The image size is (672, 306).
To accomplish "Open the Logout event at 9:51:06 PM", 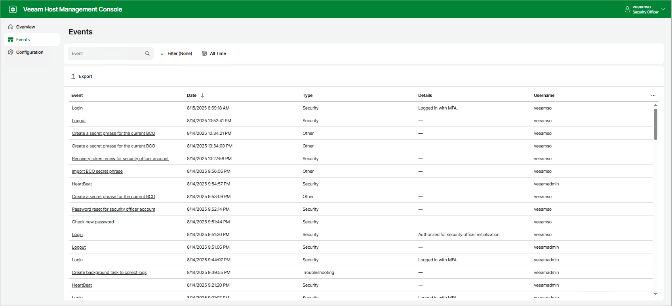I will click(79, 247).
